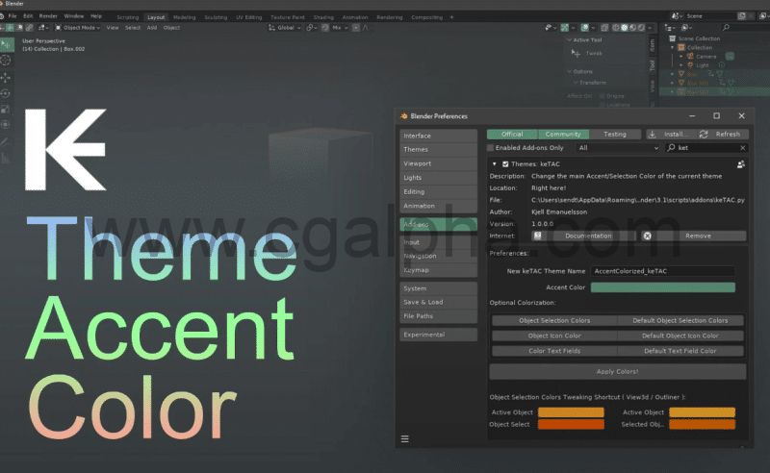Image resolution: width=770 pixels, height=473 pixels.
Task: Click the Camera object icon in Outliner
Action: [x=690, y=57]
